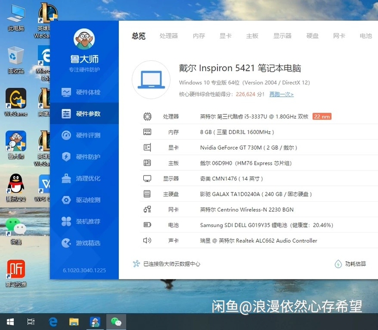Click the hard disk icon in 主硬盘 row

[x=147, y=194]
